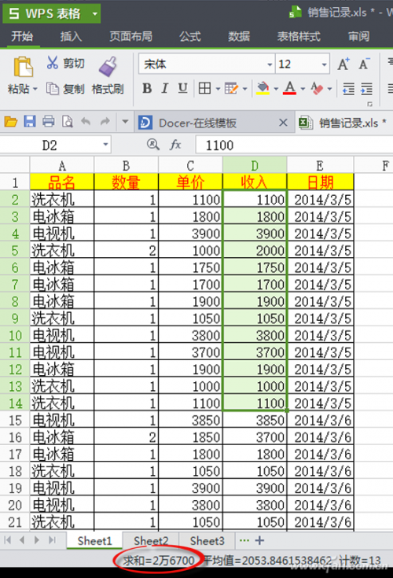Switch to Sheet1 tab
Viewport: 393px width, 578px height.
[x=94, y=541]
